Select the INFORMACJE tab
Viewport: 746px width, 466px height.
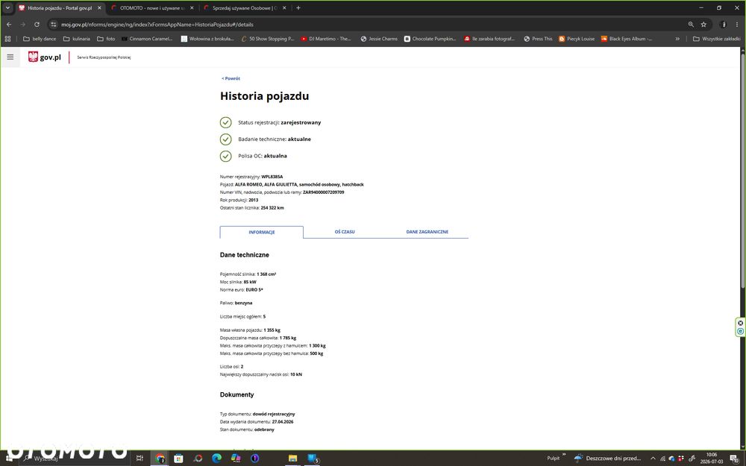pos(262,232)
